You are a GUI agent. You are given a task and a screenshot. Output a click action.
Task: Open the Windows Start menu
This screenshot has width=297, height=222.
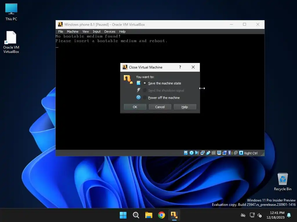[123, 215]
